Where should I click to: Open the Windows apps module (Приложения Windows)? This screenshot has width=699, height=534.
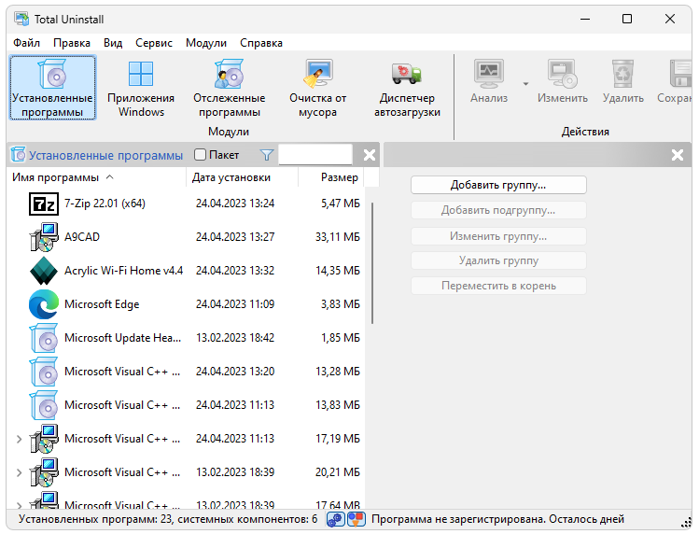141,88
